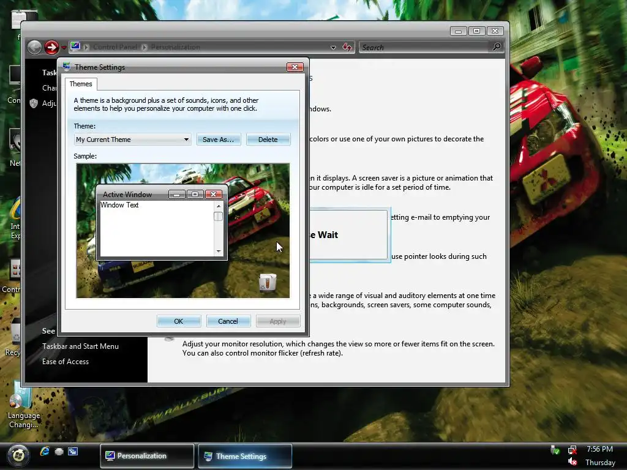627x470 pixels.
Task: Click the 7:56 PM clock
Action: click(x=599, y=449)
